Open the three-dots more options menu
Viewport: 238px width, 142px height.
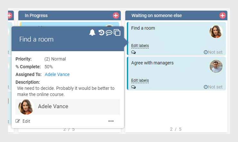point(111,121)
